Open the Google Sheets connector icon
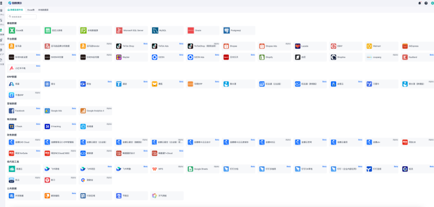The width and height of the screenshot is (434, 207). click(191, 169)
